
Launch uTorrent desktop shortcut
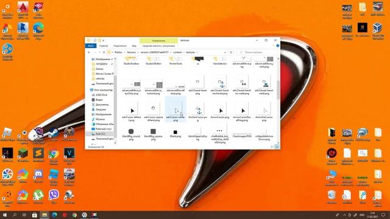[38, 196]
